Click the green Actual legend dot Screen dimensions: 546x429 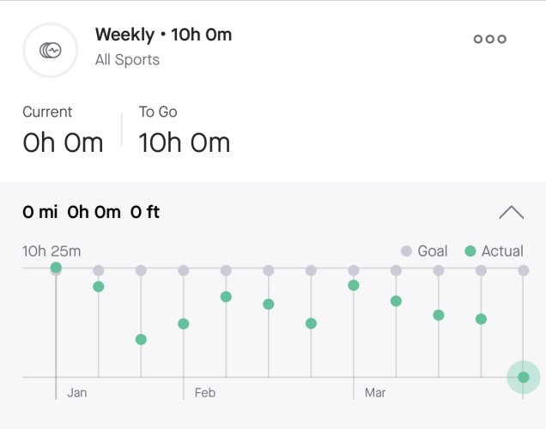(x=470, y=251)
